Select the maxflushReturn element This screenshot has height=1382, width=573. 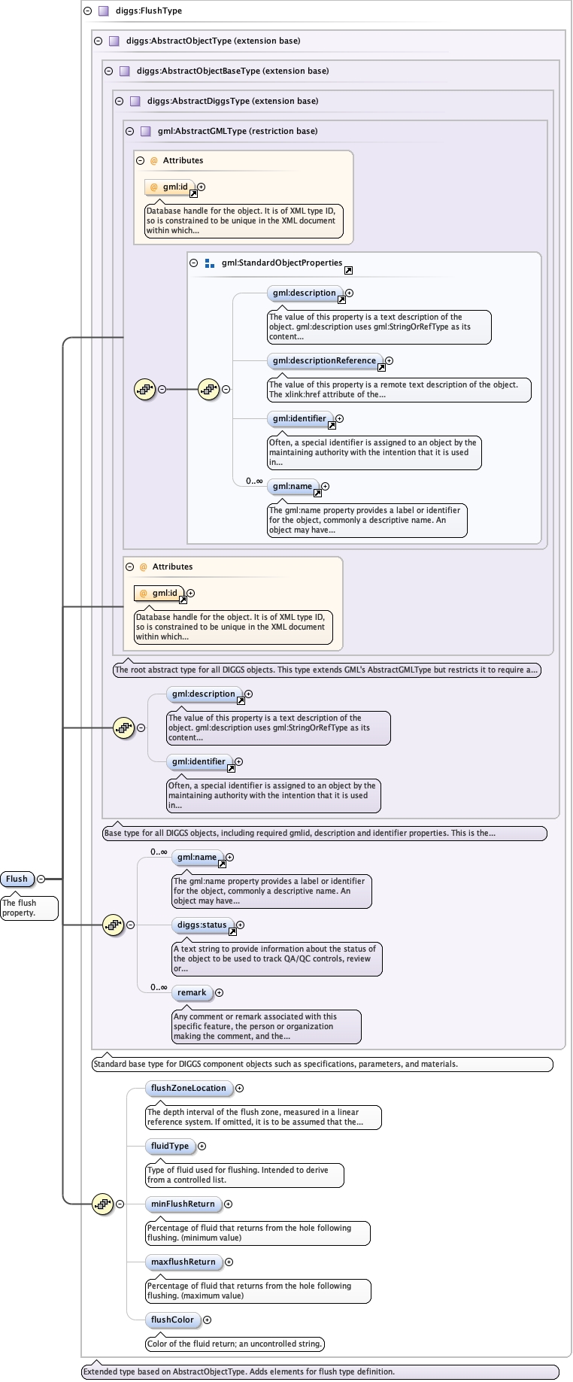click(183, 1262)
